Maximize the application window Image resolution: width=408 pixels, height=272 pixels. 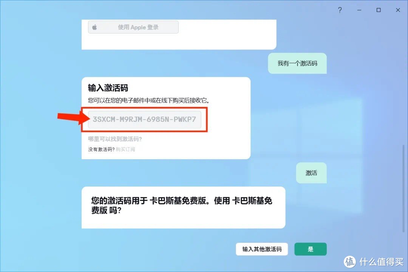(379, 10)
